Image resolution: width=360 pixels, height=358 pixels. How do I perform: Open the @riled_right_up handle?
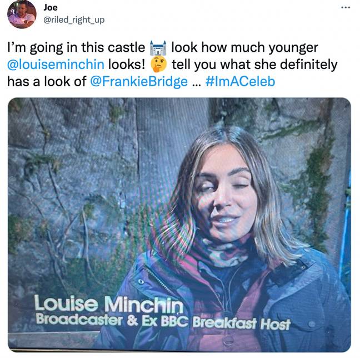coord(74,20)
